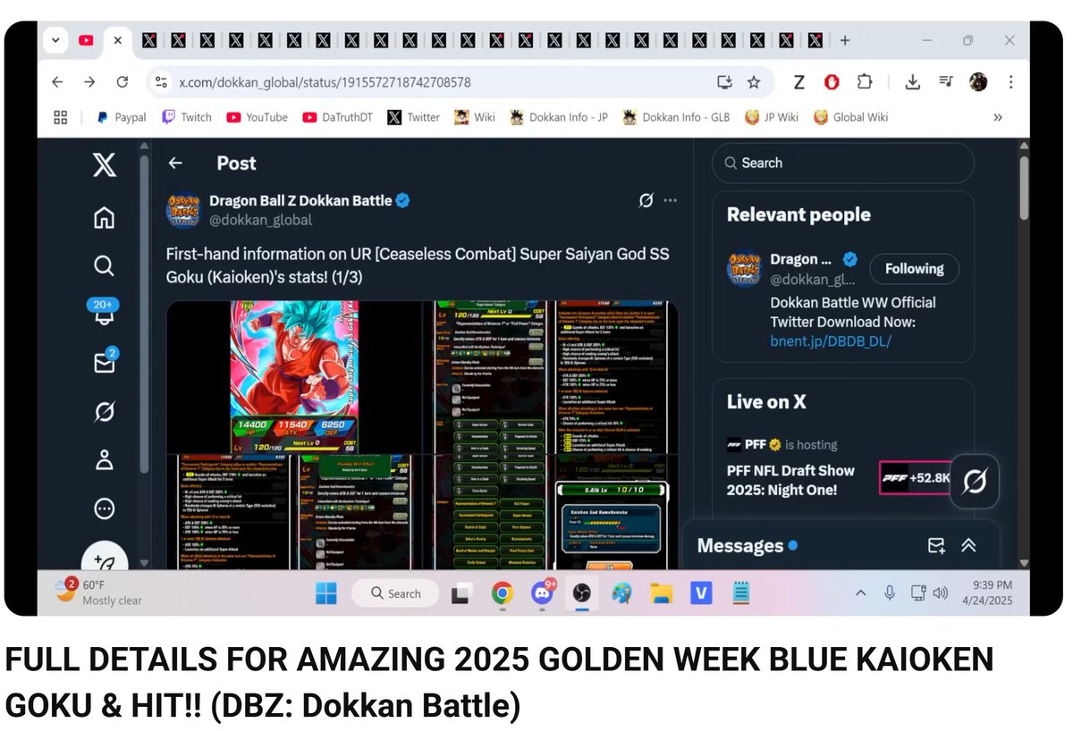Screen dimensions: 1073x731
Task: Click browser forward arrow
Action: coord(89,82)
